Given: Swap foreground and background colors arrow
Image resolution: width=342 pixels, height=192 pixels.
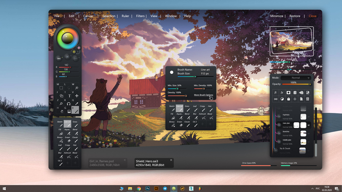Looking at the screenshot, I should click(x=79, y=52).
